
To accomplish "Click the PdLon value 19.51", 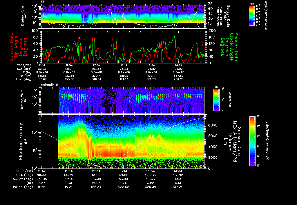I will [x=69, y=187].
